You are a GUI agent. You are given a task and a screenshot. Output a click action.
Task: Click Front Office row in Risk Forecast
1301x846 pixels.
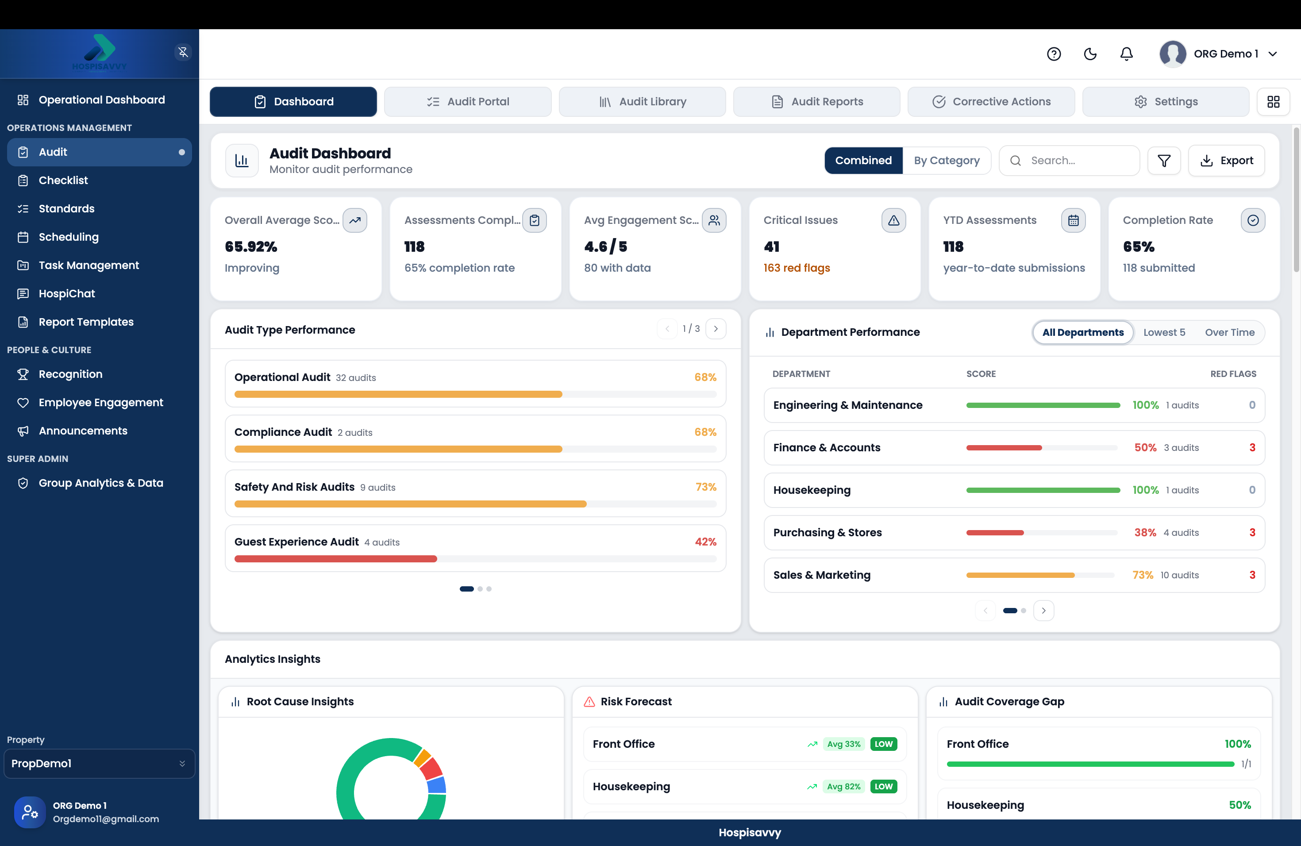[744, 744]
